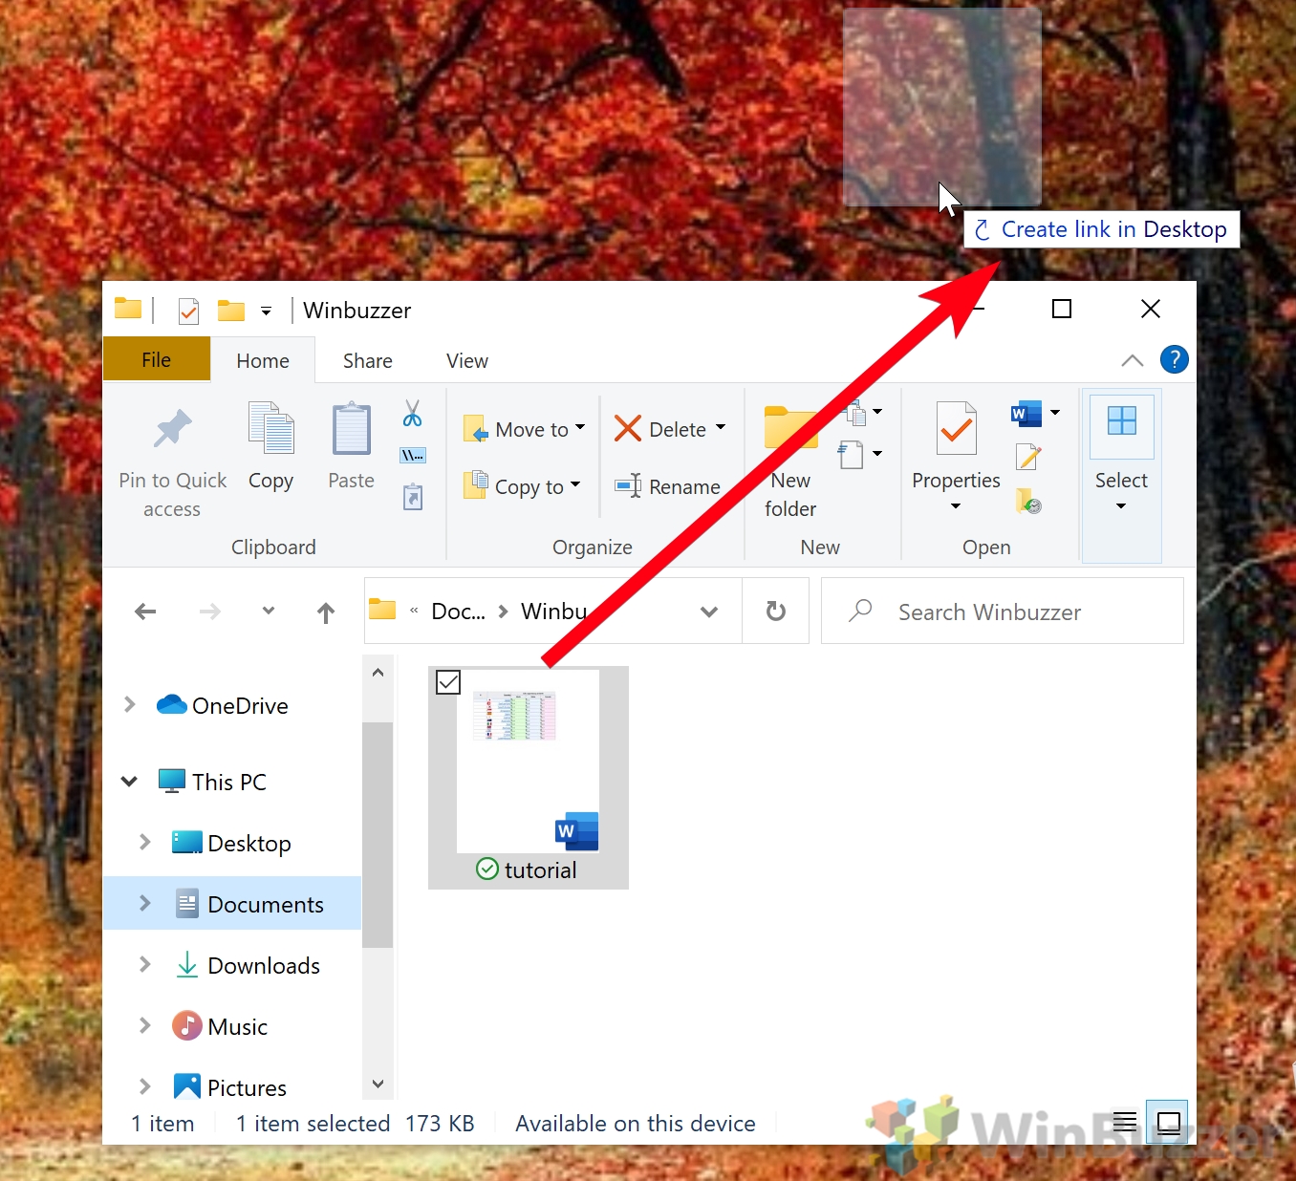Switch to Details view icon in status bar

[x=1125, y=1121]
